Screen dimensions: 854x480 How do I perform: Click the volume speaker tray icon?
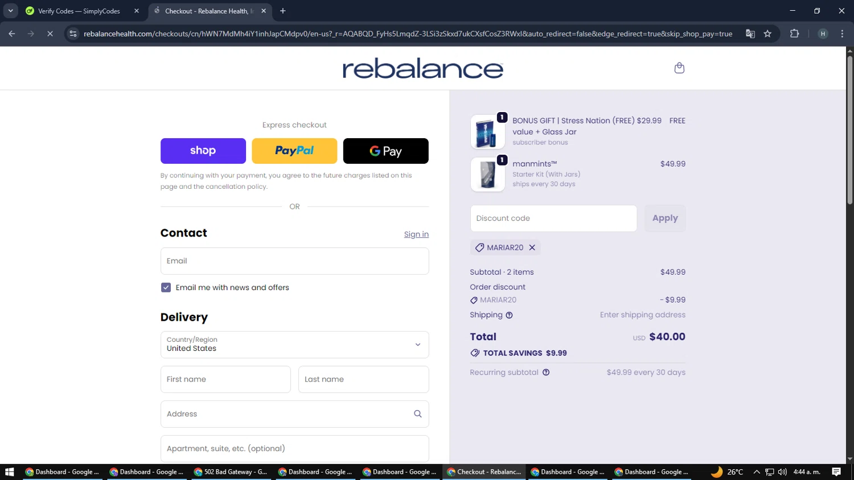point(782,472)
